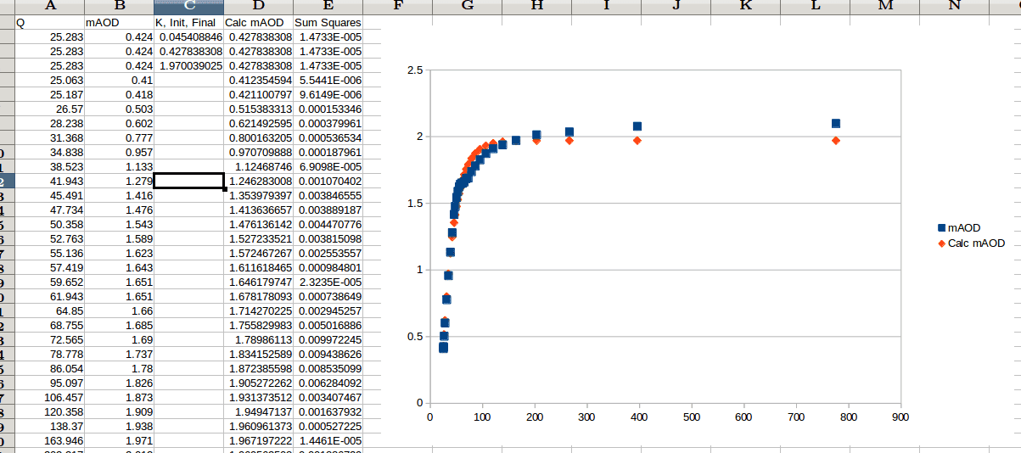Select the Calc mAOD legend label

coord(976,243)
